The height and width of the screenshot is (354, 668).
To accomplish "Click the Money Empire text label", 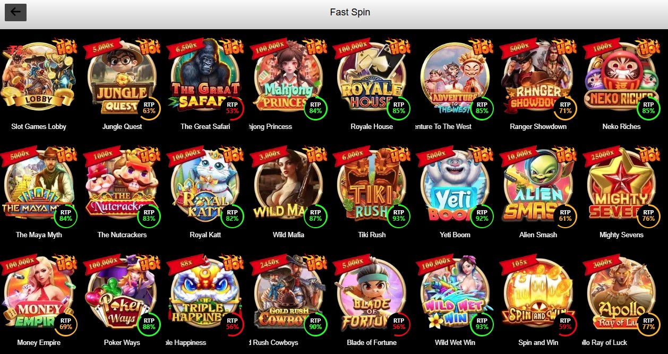I will click(39, 343).
